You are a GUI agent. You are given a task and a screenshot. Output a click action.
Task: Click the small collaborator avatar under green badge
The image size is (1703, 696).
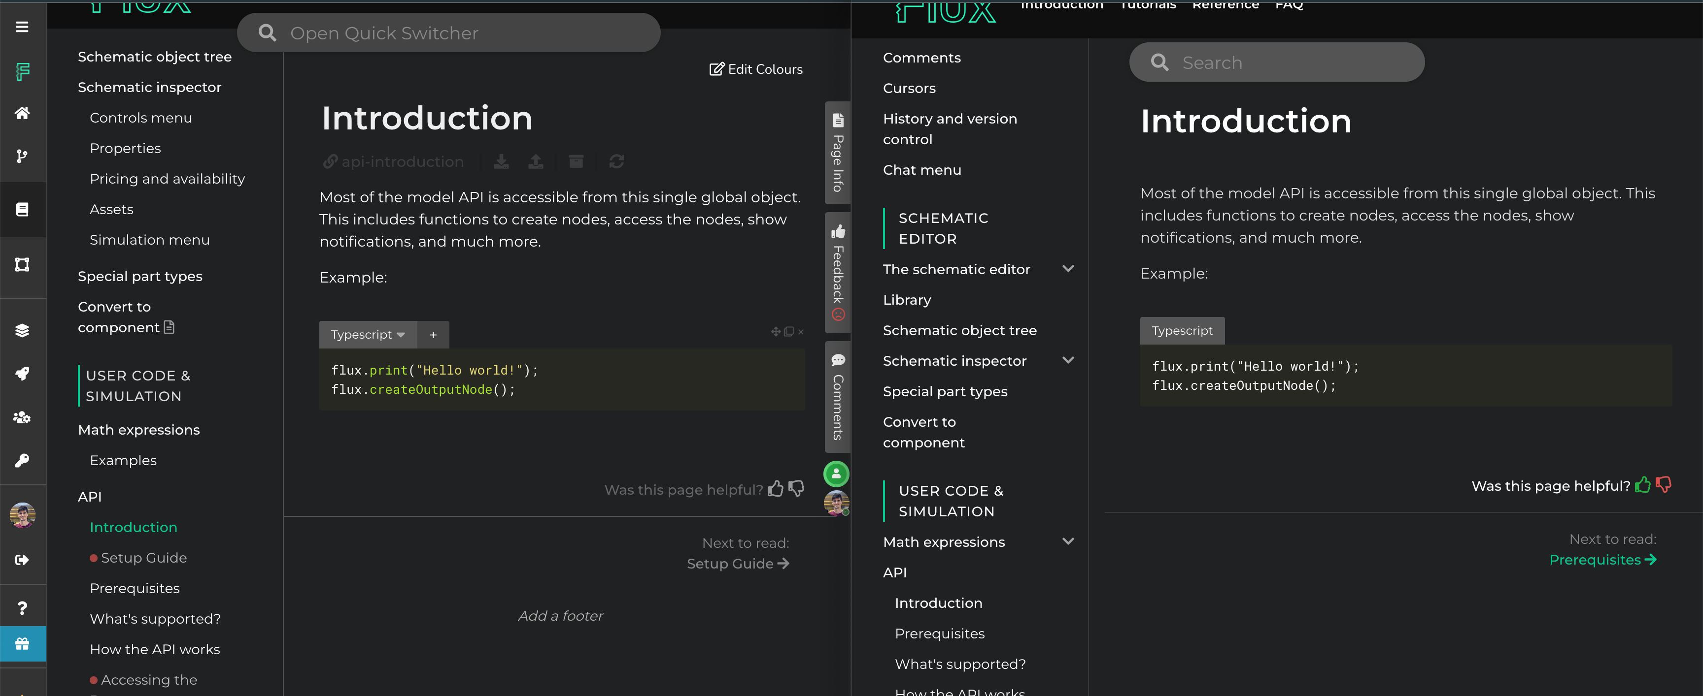click(836, 503)
